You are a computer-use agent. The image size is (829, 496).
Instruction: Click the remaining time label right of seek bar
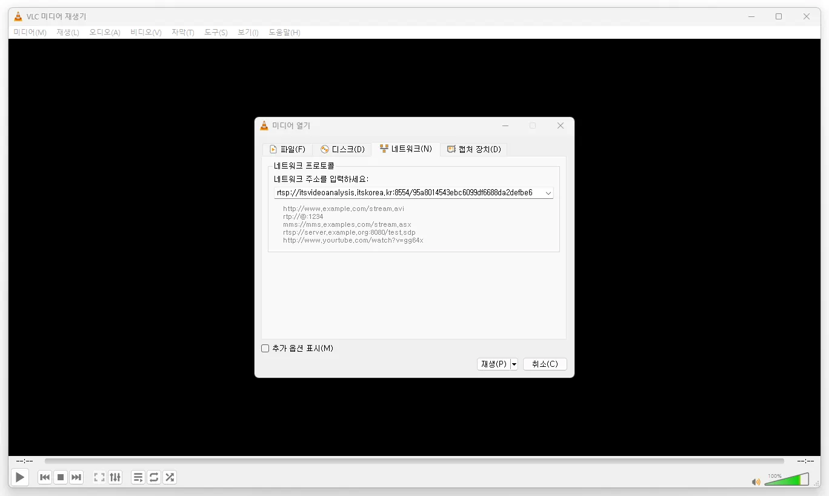pos(805,461)
